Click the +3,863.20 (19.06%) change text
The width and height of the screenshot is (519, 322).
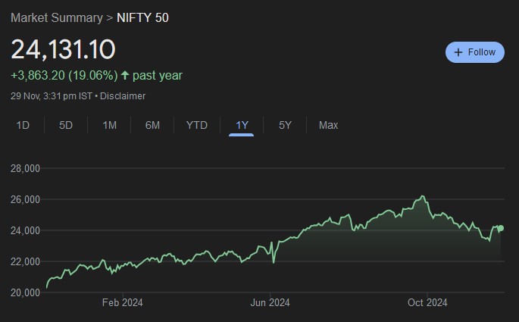pos(64,75)
